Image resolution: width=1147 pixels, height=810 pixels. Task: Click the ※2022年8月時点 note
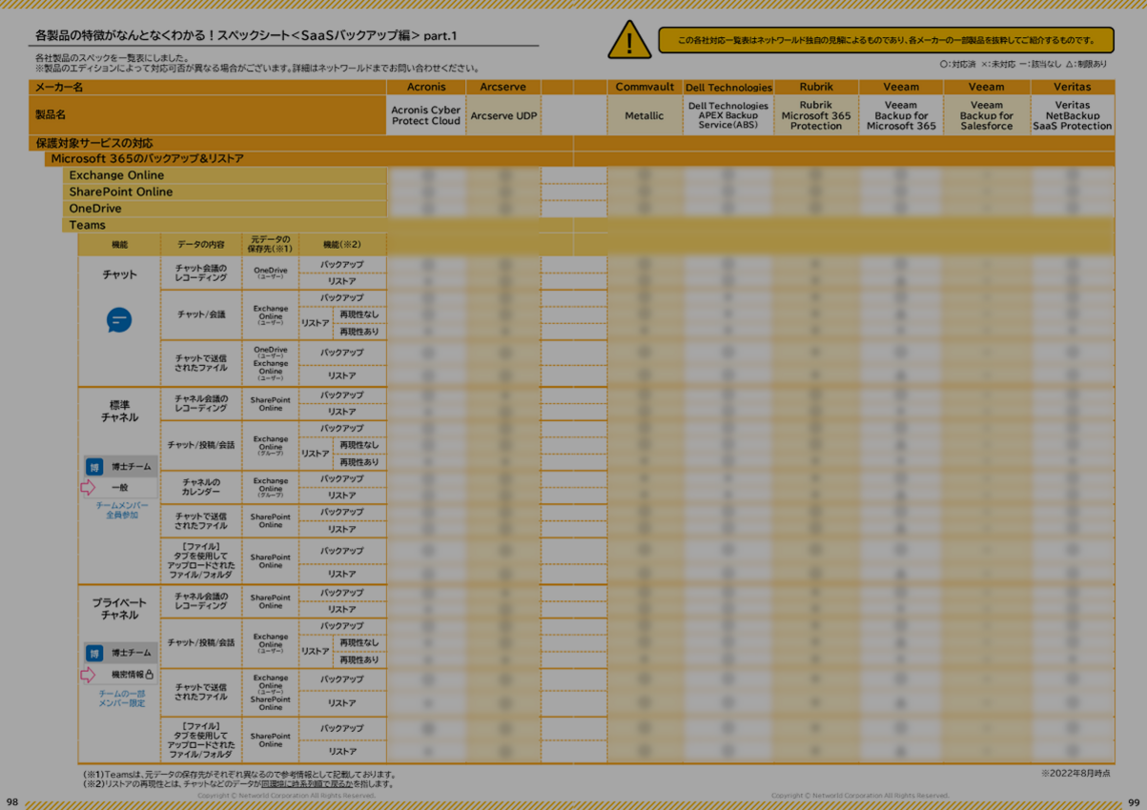(1075, 773)
